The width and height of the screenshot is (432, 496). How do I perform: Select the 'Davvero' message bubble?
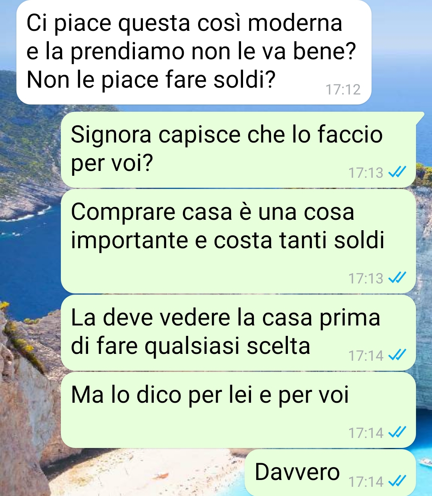pos(330,473)
